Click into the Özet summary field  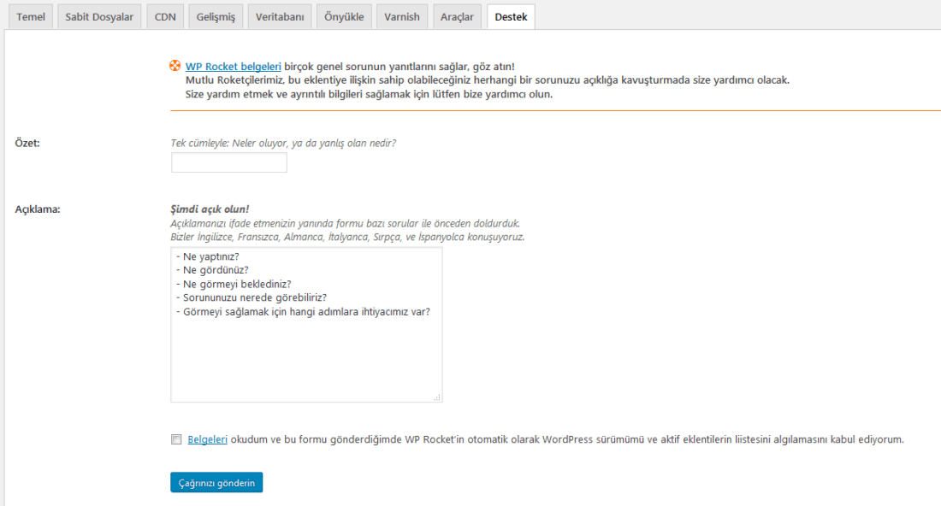point(229,162)
